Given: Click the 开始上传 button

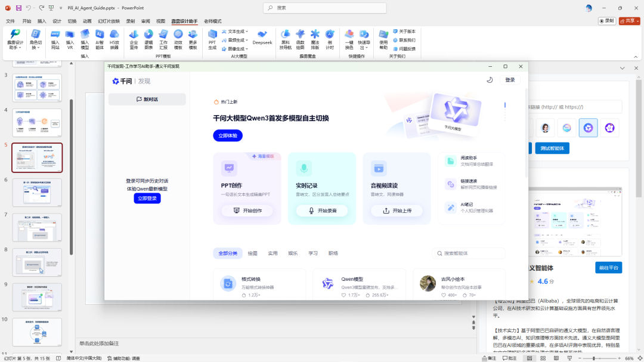Looking at the screenshot, I should pos(397,211).
